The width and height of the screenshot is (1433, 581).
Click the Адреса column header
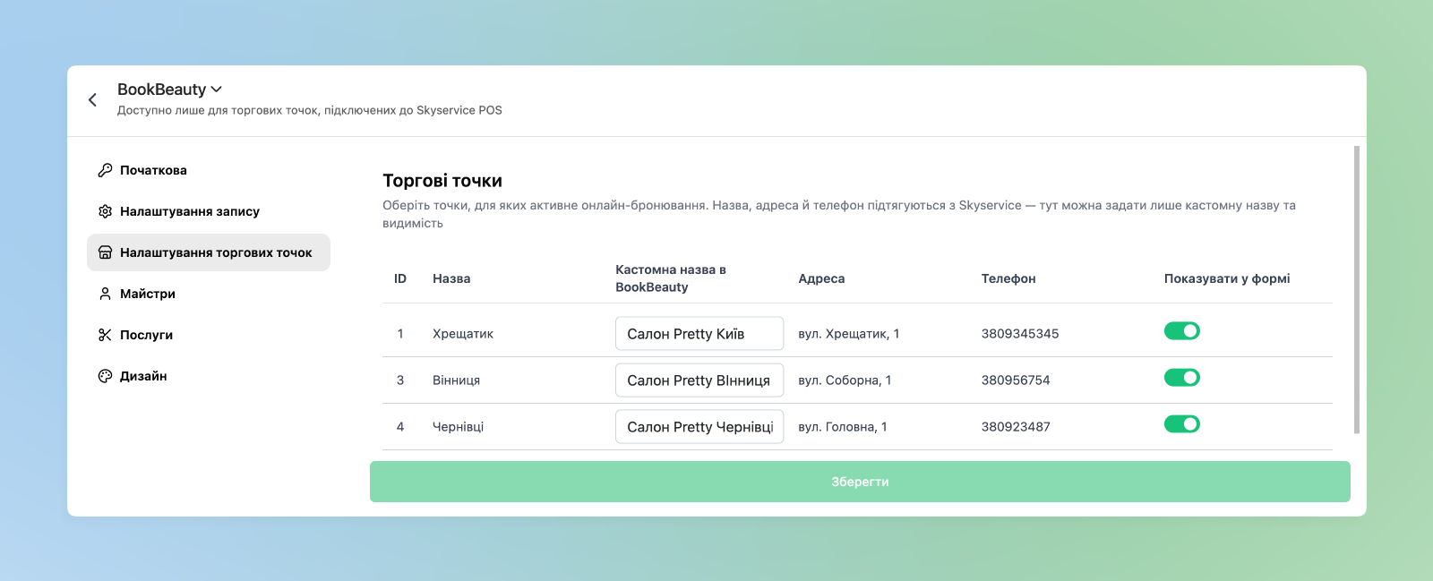821,278
